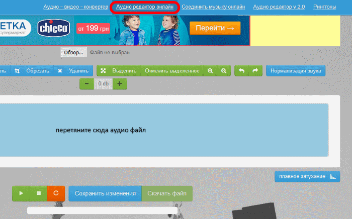Zoom in with the magnifier plus icon
Viewport: 352px width, 219px height.
[210, 71]
